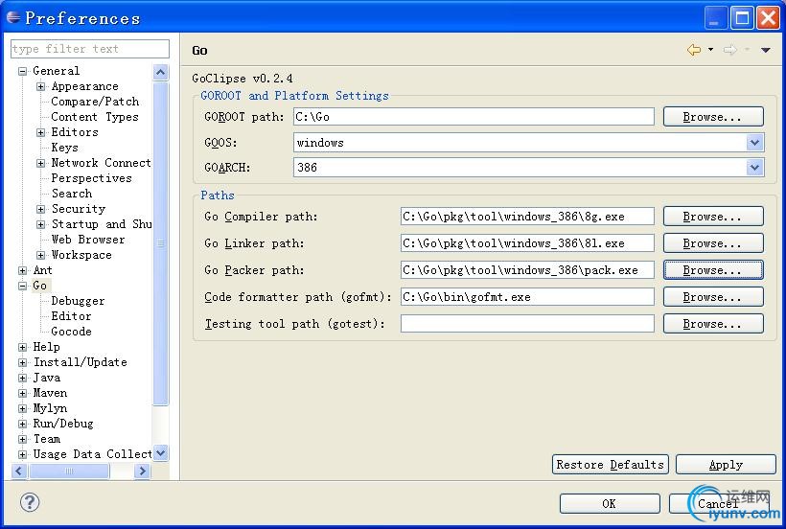This screenshot has height=529, width=786.
Task: Browse for the gofmt formatter path
Action: (x=713, y=297)
